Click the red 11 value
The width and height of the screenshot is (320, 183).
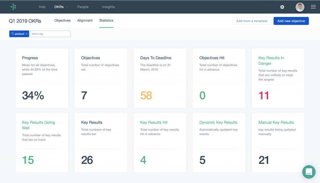coord(263,95)
